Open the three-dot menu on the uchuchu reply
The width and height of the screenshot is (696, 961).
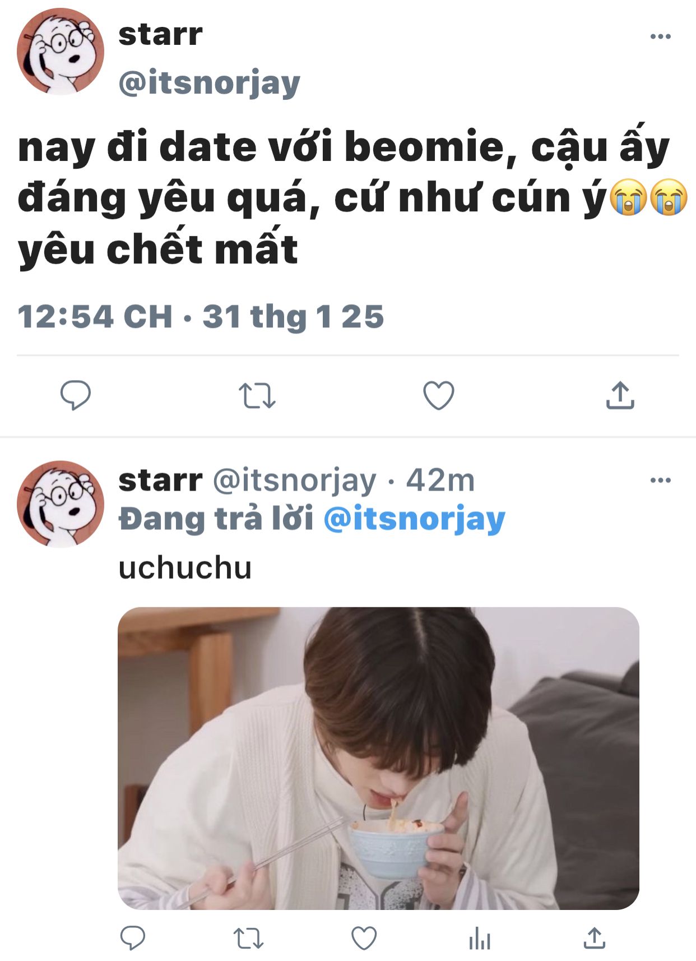click(x=660, y=480)
